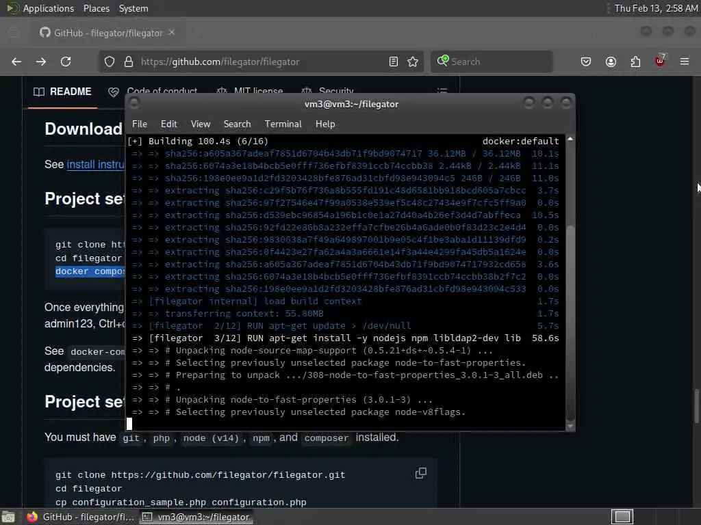Image resolution: width=701 pixels, height=525 pixels.
Task: Click the 'node (v14)' inline code word
Action: click(x=211, y=438)
